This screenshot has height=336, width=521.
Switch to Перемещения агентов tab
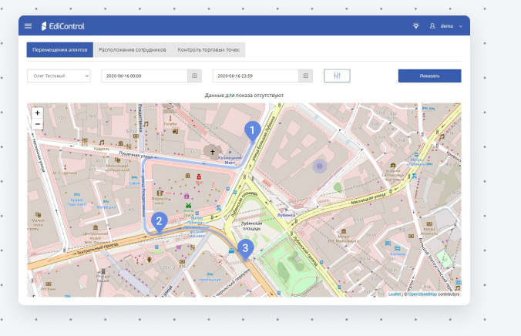60,50
